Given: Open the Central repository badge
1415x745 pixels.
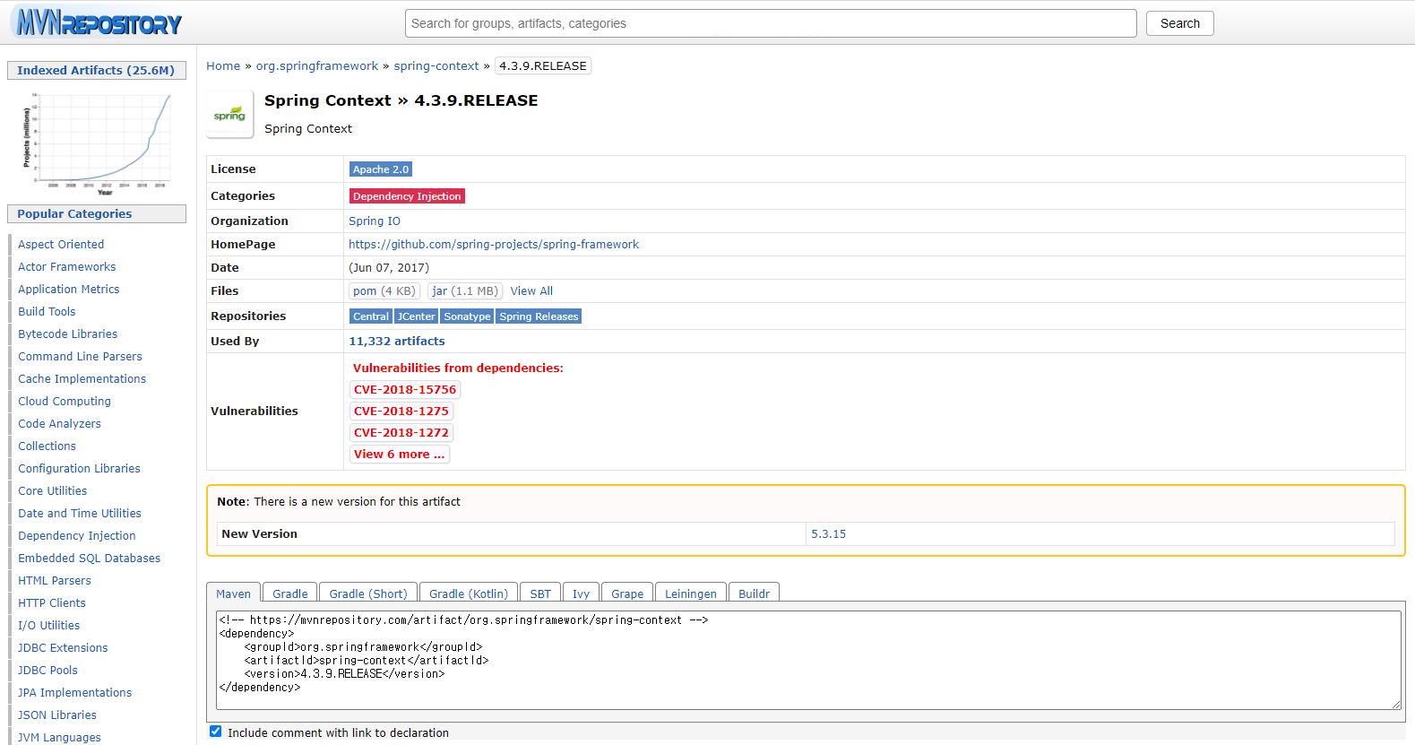Looking at the screenshot, I should pos(370,316).
